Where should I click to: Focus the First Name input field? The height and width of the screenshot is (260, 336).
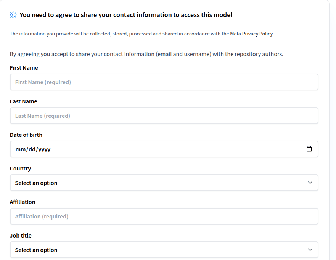164,82
